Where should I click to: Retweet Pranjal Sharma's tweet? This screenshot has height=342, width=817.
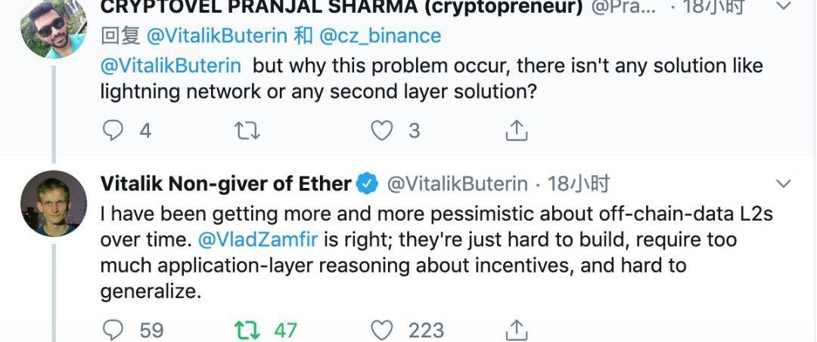coord(247,131)
